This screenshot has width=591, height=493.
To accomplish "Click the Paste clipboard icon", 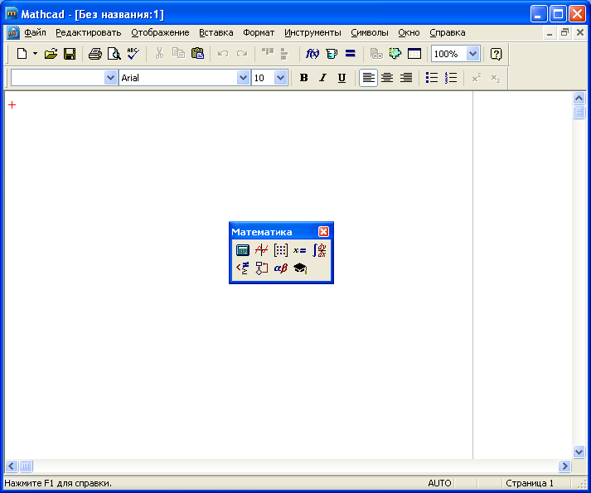I will (197, 54).
